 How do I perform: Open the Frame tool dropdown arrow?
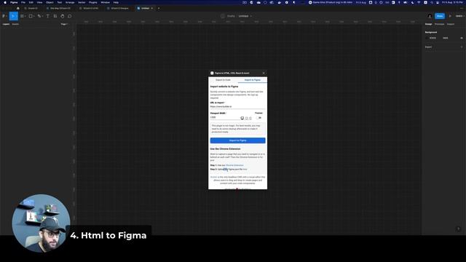click(25, 16)
